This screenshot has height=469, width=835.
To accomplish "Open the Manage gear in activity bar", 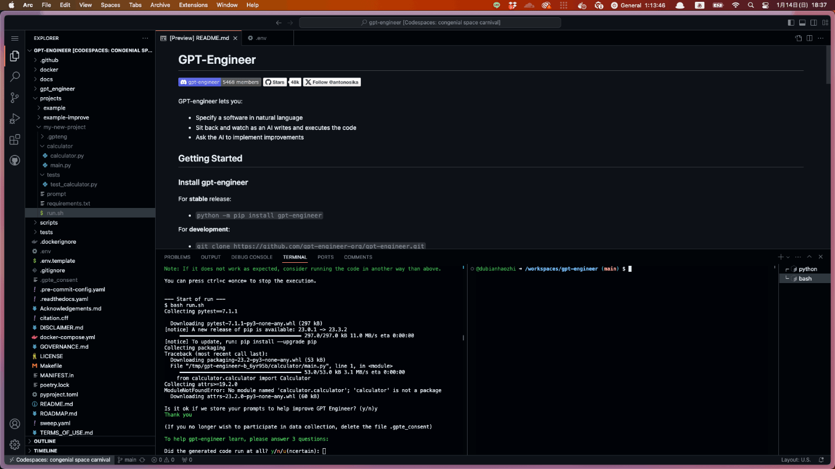I will (15, 445).
